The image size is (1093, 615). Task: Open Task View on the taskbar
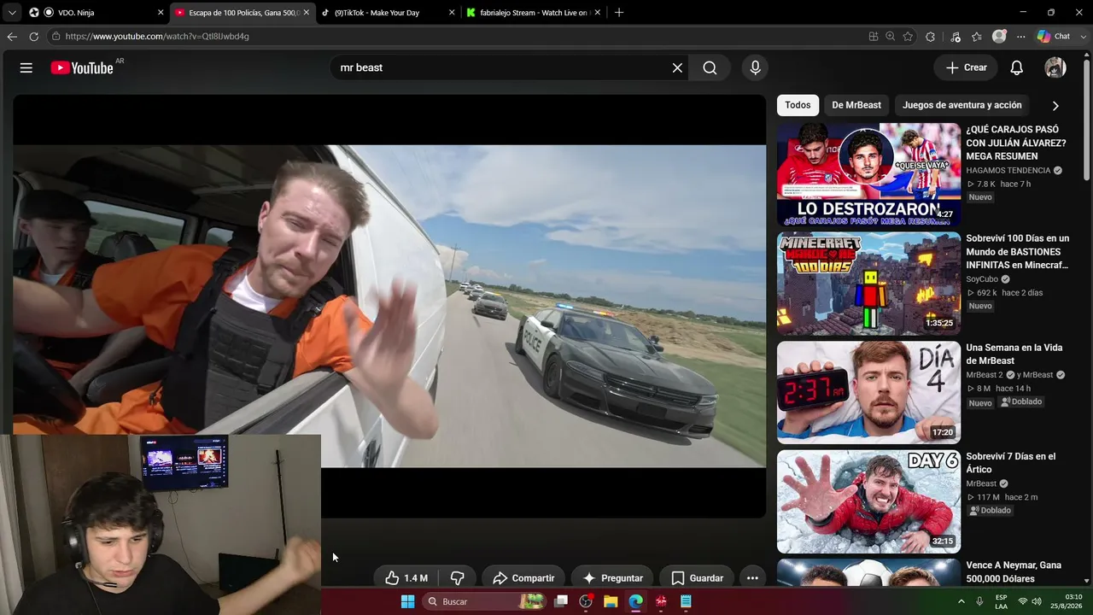coord(561,601)
